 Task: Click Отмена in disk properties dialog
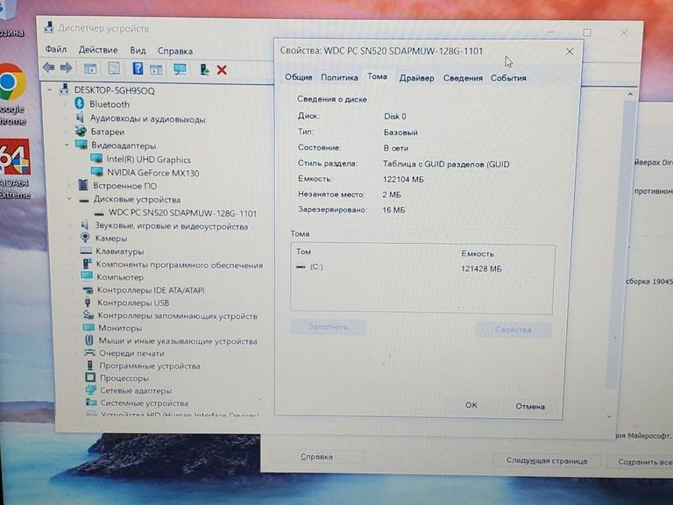click(x=530, y=406)
